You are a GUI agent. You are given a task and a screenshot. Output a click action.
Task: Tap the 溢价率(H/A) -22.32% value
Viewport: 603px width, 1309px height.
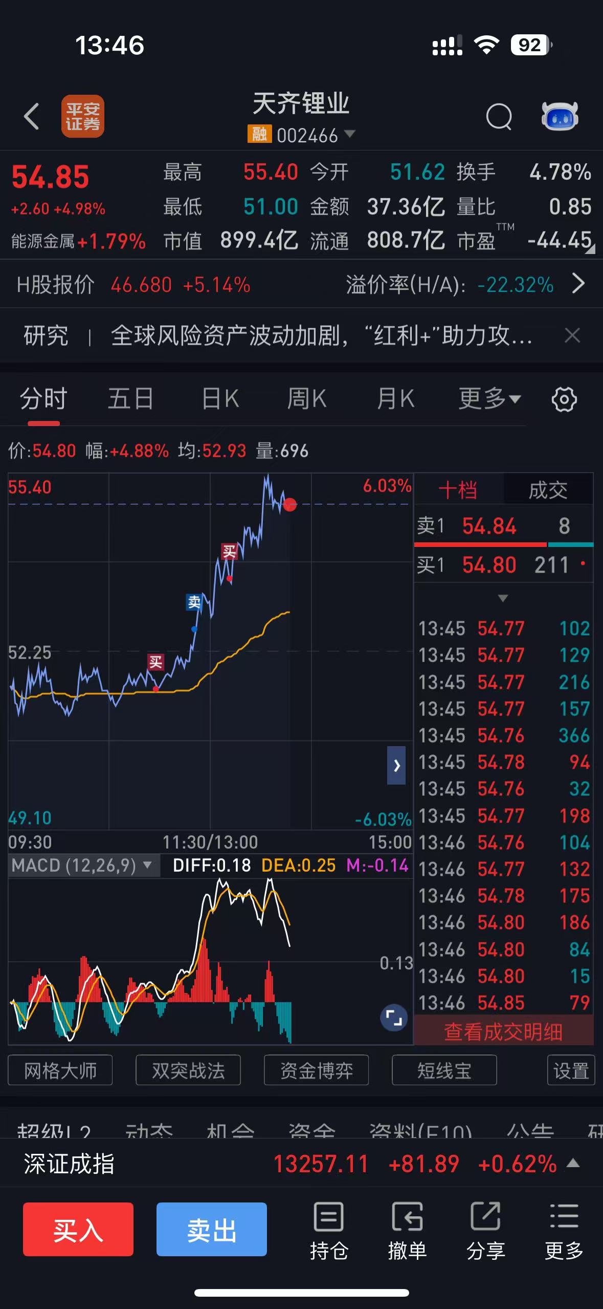pos(516,285)
